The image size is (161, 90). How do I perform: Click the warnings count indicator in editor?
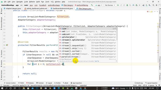[152, 12]
